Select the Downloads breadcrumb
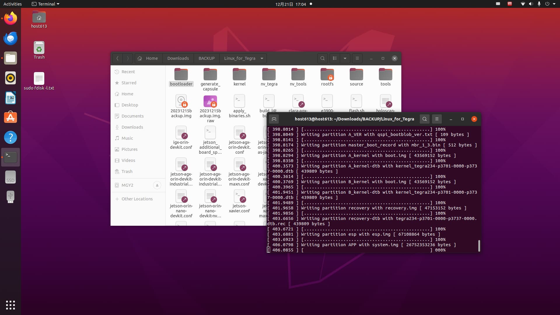 178,58
